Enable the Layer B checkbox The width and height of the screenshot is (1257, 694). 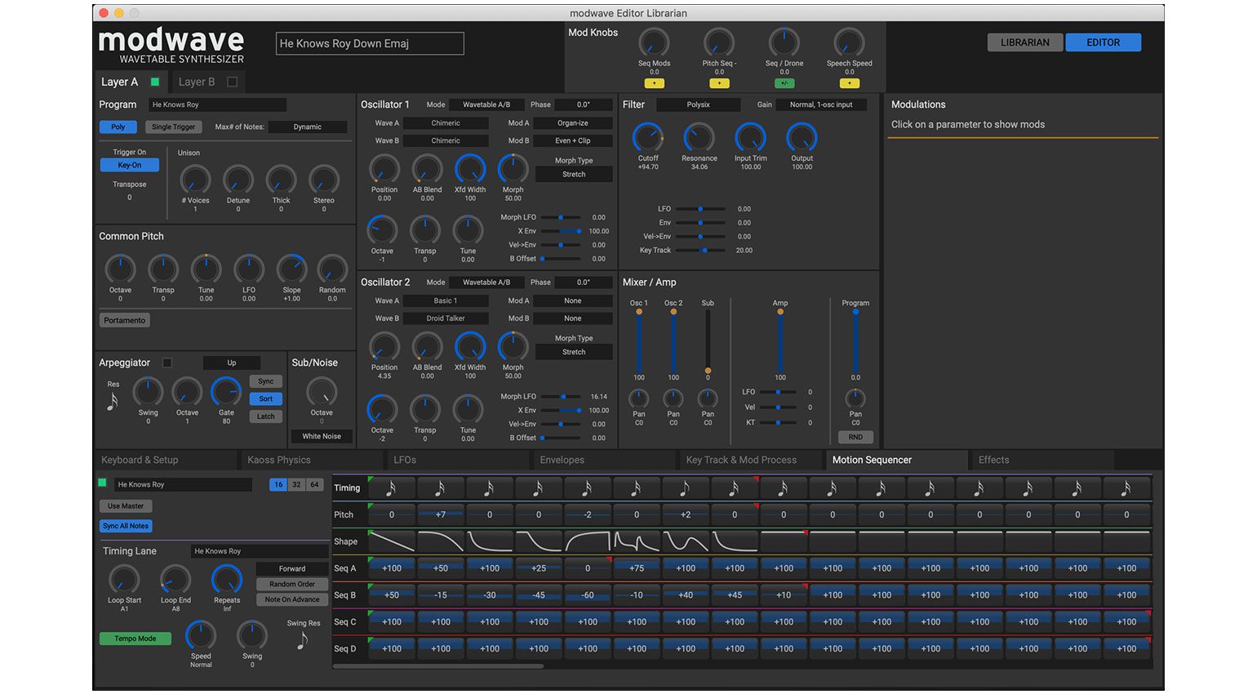[x=232, y=82]
